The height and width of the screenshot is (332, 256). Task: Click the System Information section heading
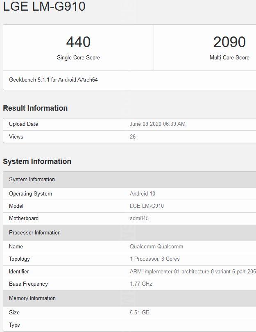[37, 161]
